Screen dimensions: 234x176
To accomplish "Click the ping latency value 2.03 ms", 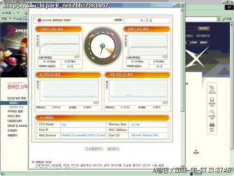I will coord(56,107).
